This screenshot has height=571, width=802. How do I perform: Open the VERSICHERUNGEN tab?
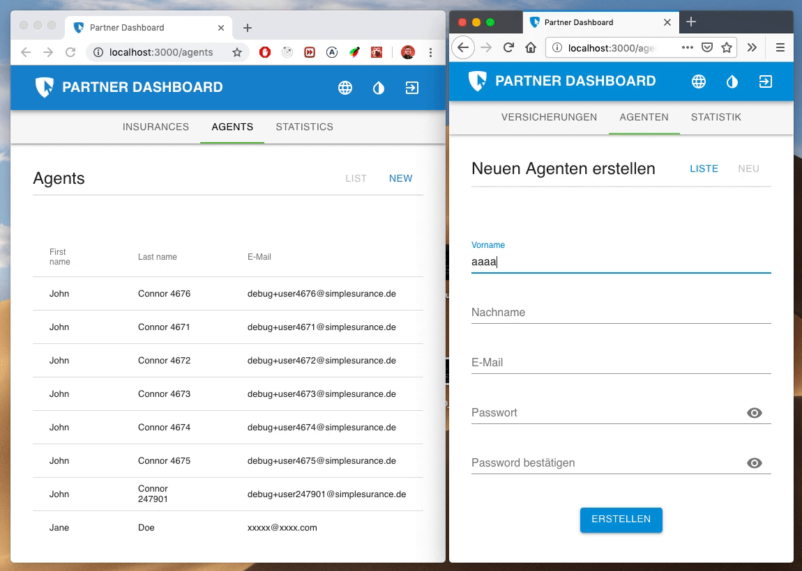549,117
